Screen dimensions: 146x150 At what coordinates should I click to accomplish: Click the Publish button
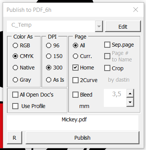pos(82,138)
